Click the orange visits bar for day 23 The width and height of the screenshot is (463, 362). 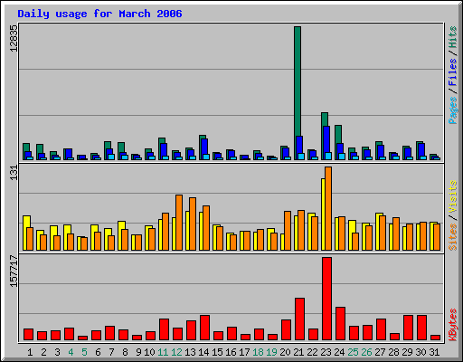point(328,208)
